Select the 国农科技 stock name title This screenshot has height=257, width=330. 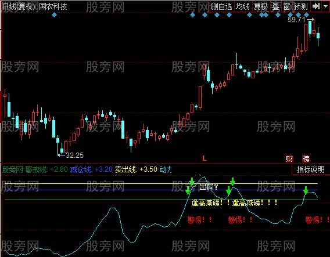(53, 7)
